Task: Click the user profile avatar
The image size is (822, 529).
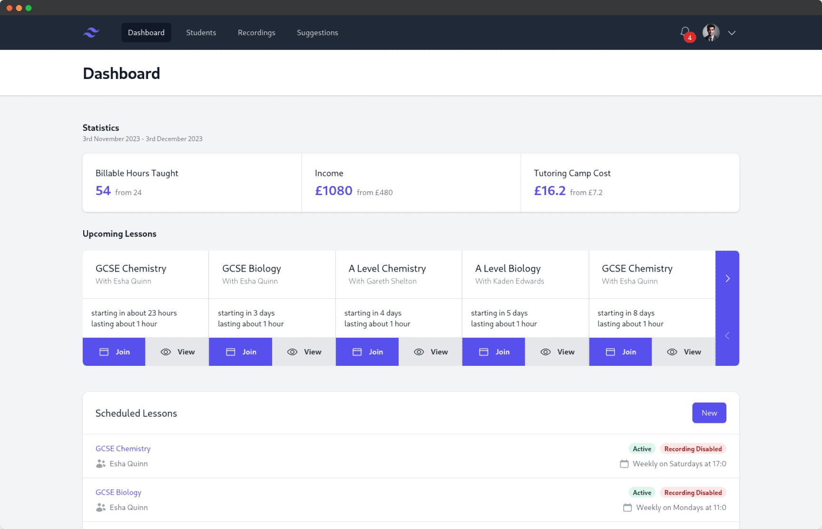Action: tap(711, 32)
